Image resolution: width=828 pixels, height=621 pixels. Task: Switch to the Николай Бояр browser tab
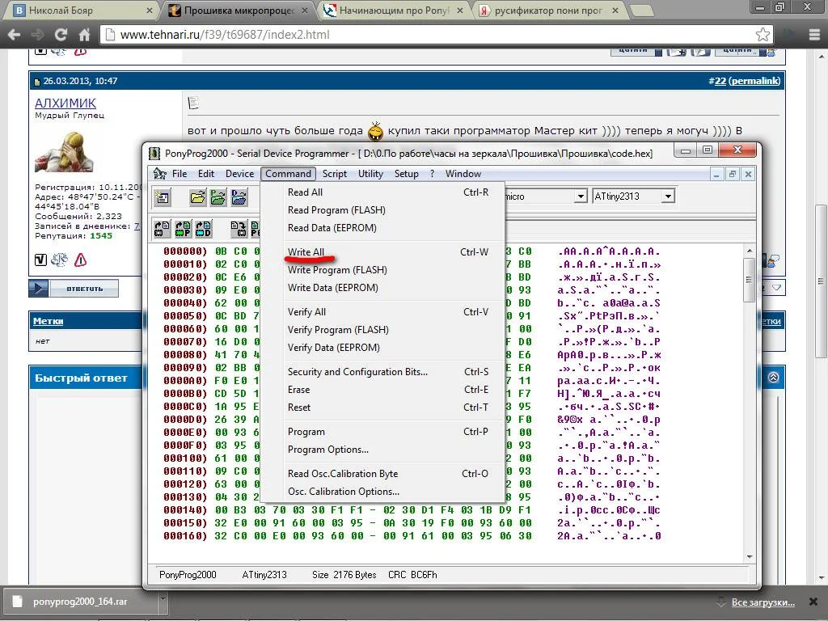79,10
